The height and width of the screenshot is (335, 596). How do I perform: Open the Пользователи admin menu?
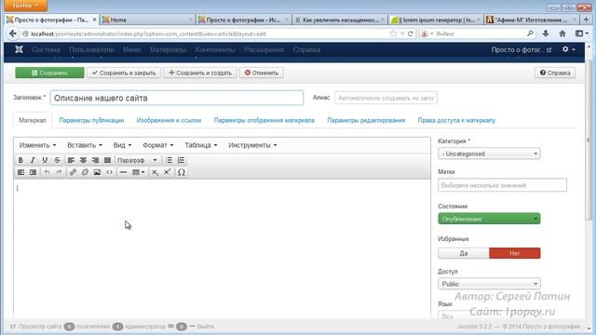[x=91, y=49]
